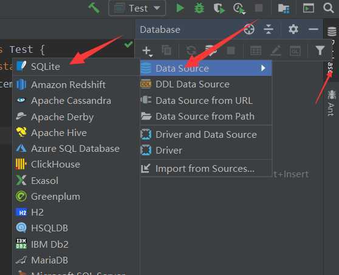Choose Apache Derby from list
This screenshot has height=275, width=339.
click(76, 117)
